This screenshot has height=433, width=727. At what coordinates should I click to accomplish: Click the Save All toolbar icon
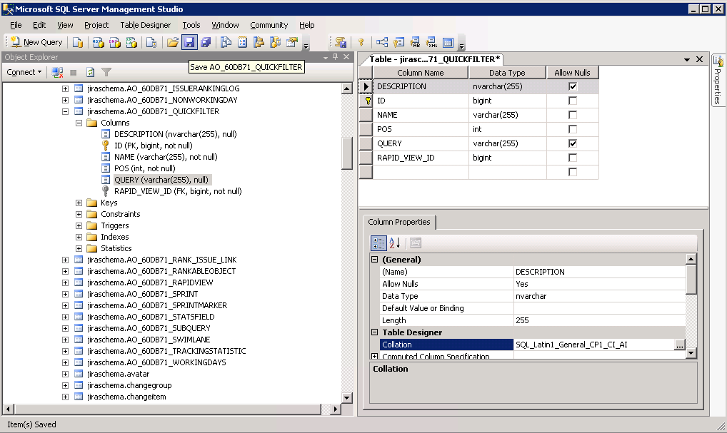(206, 42)
